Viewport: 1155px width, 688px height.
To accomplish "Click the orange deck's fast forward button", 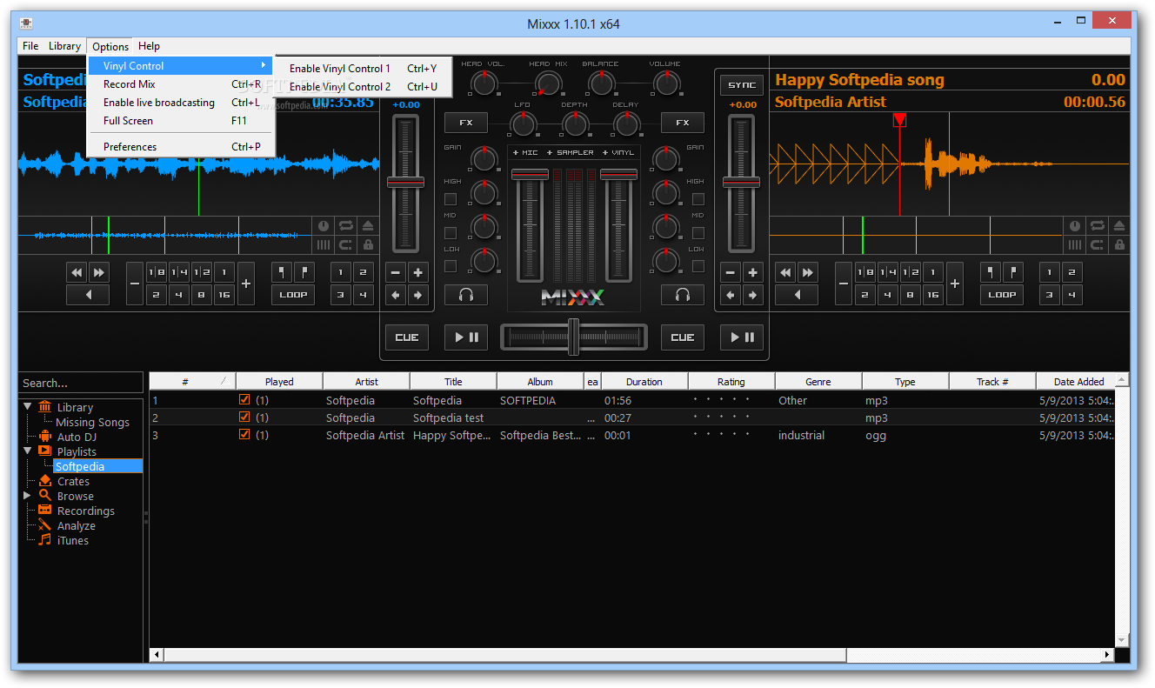I will [808, 272].
